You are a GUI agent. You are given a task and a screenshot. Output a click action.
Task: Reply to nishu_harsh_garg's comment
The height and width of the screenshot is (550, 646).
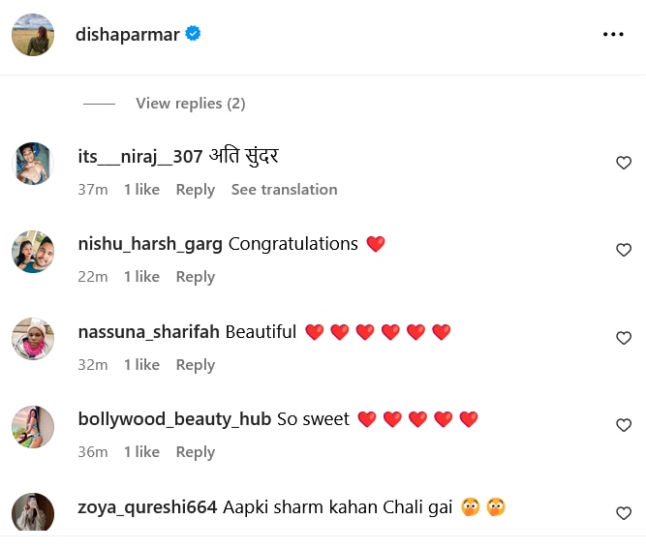click(196, 277)
